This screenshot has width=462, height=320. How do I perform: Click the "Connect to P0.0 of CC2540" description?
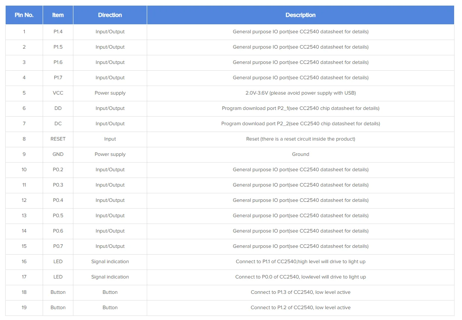[x=301, y=277]
